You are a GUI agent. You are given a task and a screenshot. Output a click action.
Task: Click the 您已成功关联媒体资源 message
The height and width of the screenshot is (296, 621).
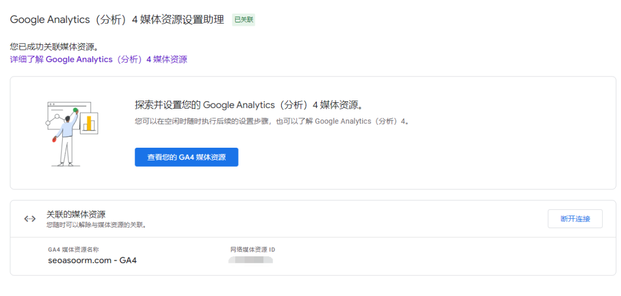[54, 47]
